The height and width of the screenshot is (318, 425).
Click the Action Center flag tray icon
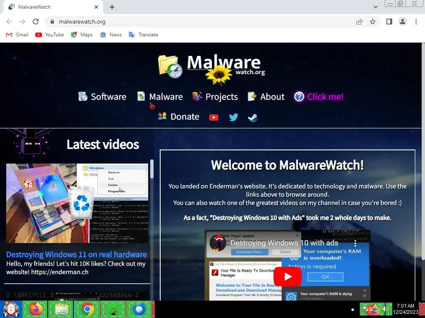click(x=365, y=309)
